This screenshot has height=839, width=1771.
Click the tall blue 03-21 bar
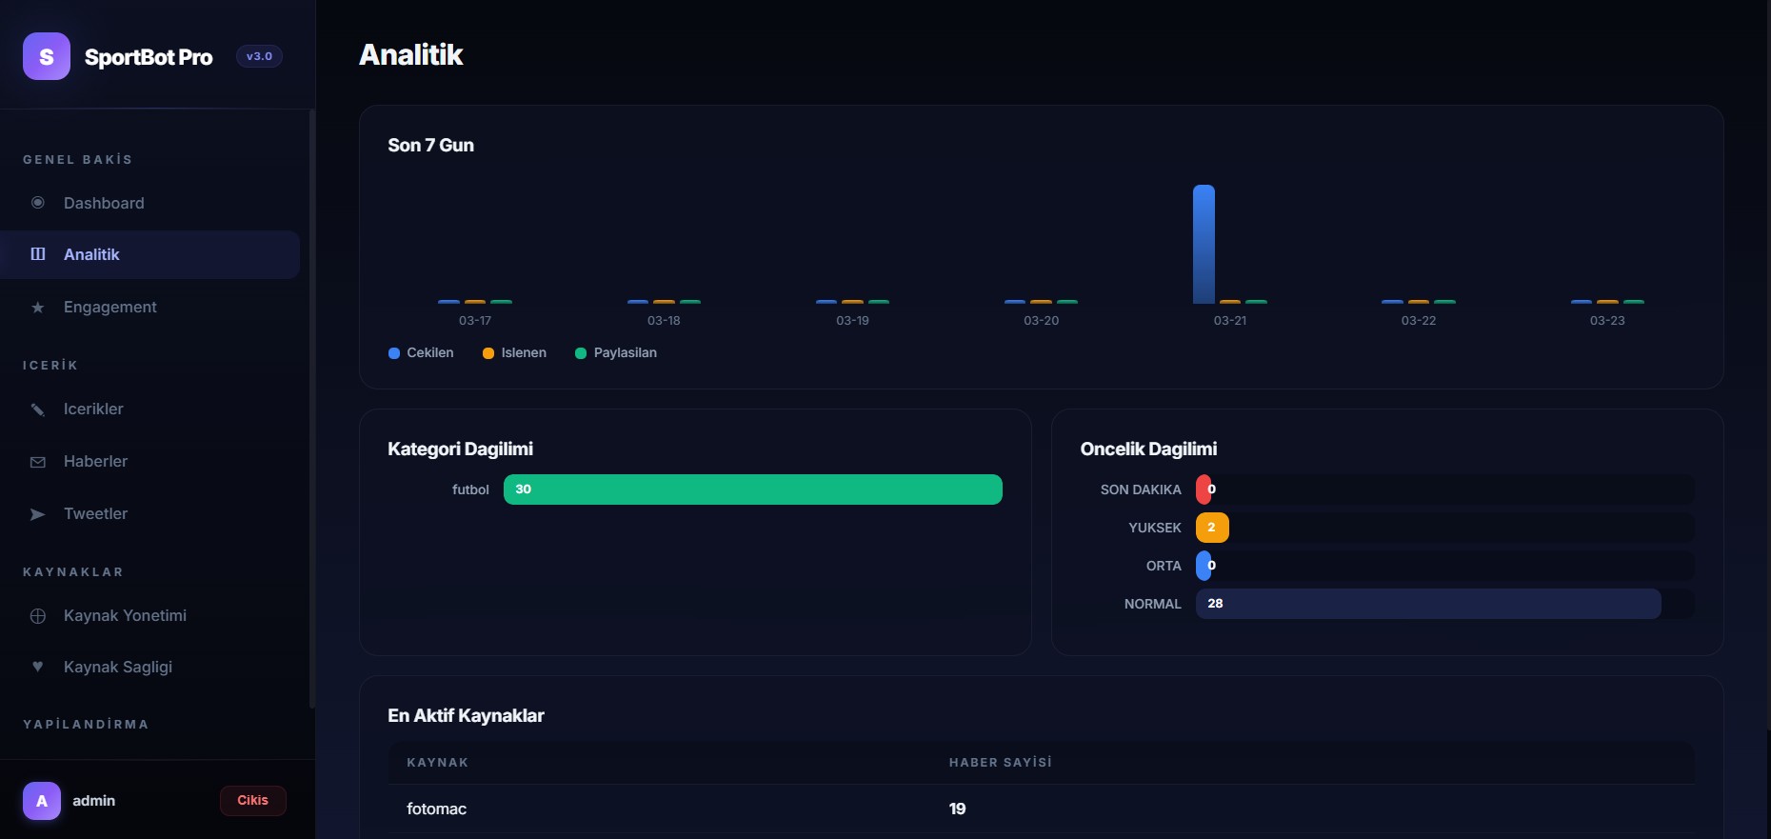click(1204, 244)
